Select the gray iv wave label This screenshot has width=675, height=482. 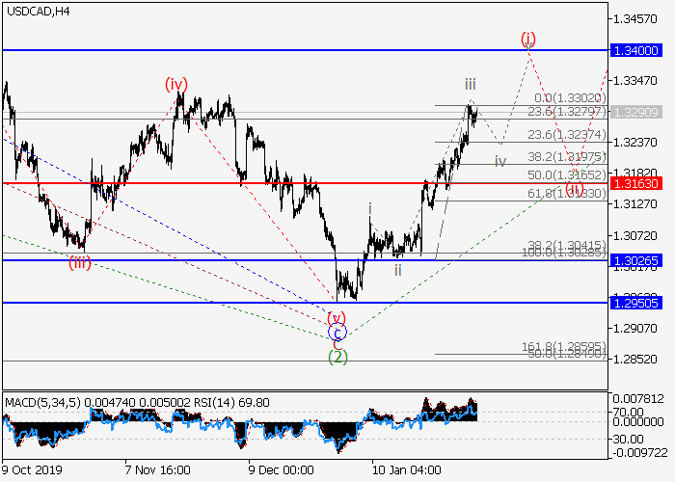(x=500, y=161)
